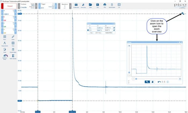The width and height of the screenshot is (188, 113).
Task: Print the waveform using printer icon
Action: click(105, 6)
